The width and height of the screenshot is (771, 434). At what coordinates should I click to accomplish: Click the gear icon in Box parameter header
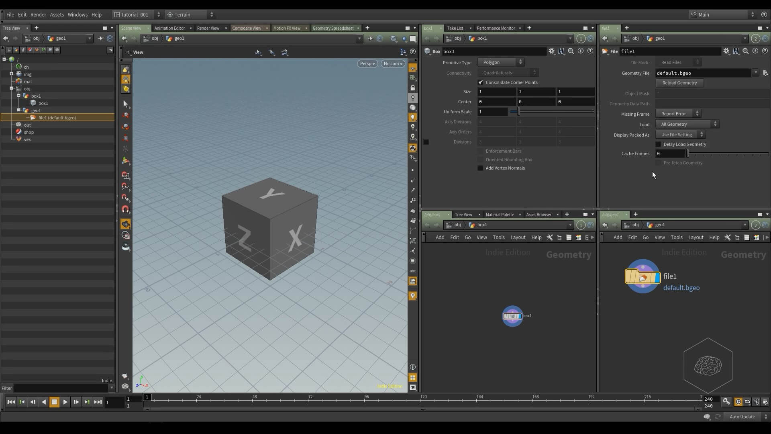551,51
